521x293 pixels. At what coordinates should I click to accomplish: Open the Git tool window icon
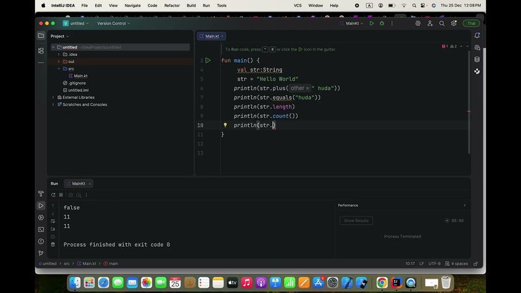[x=40, y=253]
